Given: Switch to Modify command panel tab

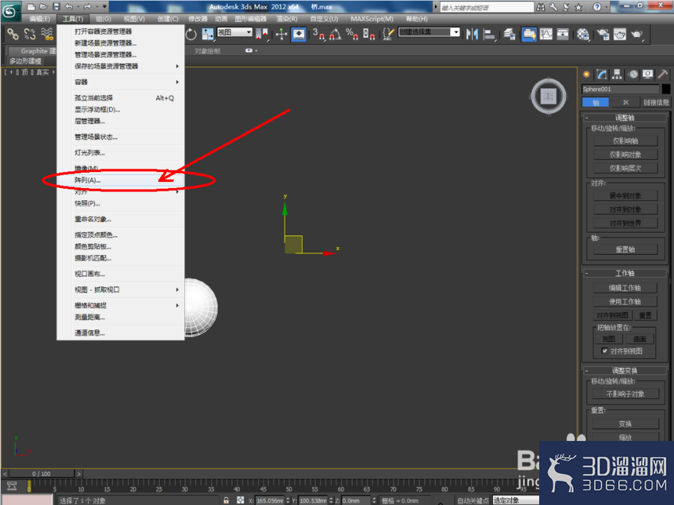Looking at the screenshot, I should pos(602,74).
